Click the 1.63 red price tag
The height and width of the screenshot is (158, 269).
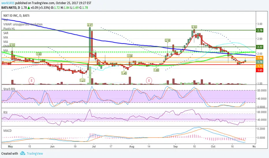click(x=259, y=70)
